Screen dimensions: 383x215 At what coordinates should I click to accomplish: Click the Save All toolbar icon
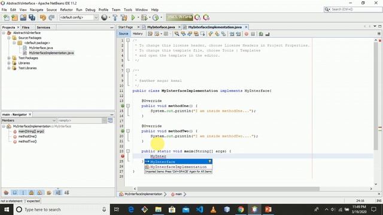click(x=32, y=17)
